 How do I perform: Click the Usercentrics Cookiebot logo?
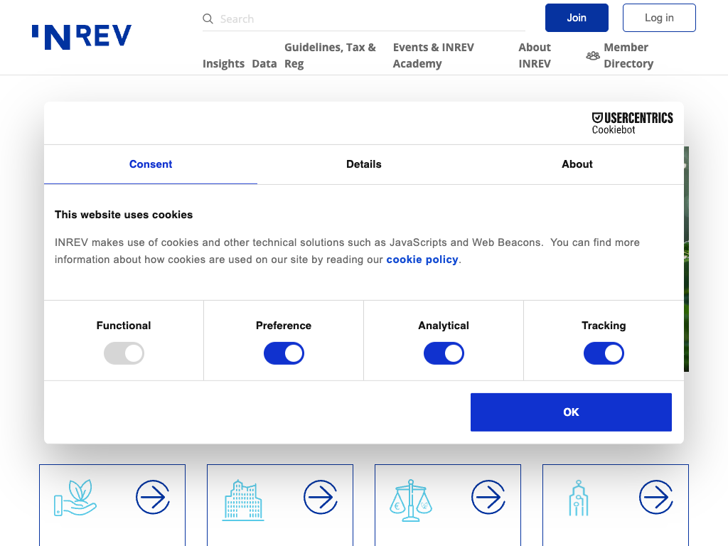[632, 122]
